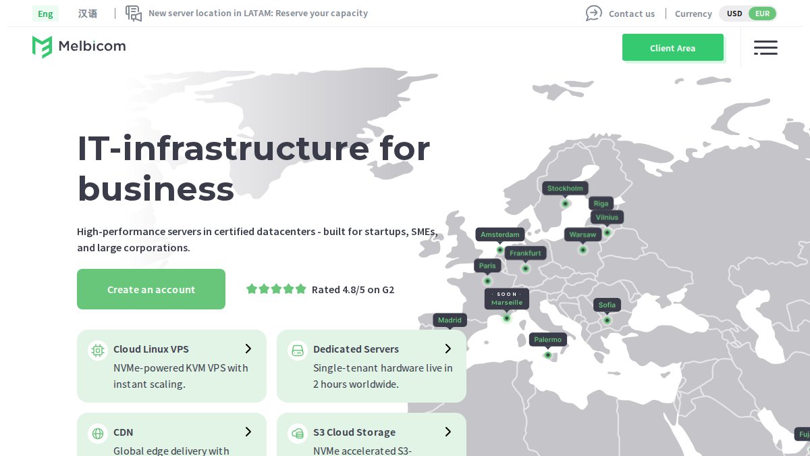Click the Dedicated Servers icon
This screenshot has height=456, width=810.
[x=298, y=350]
